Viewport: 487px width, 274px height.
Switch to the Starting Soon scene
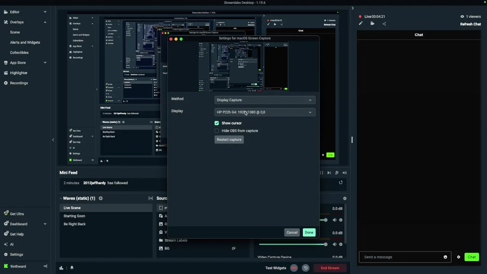[x=106, y=216]
